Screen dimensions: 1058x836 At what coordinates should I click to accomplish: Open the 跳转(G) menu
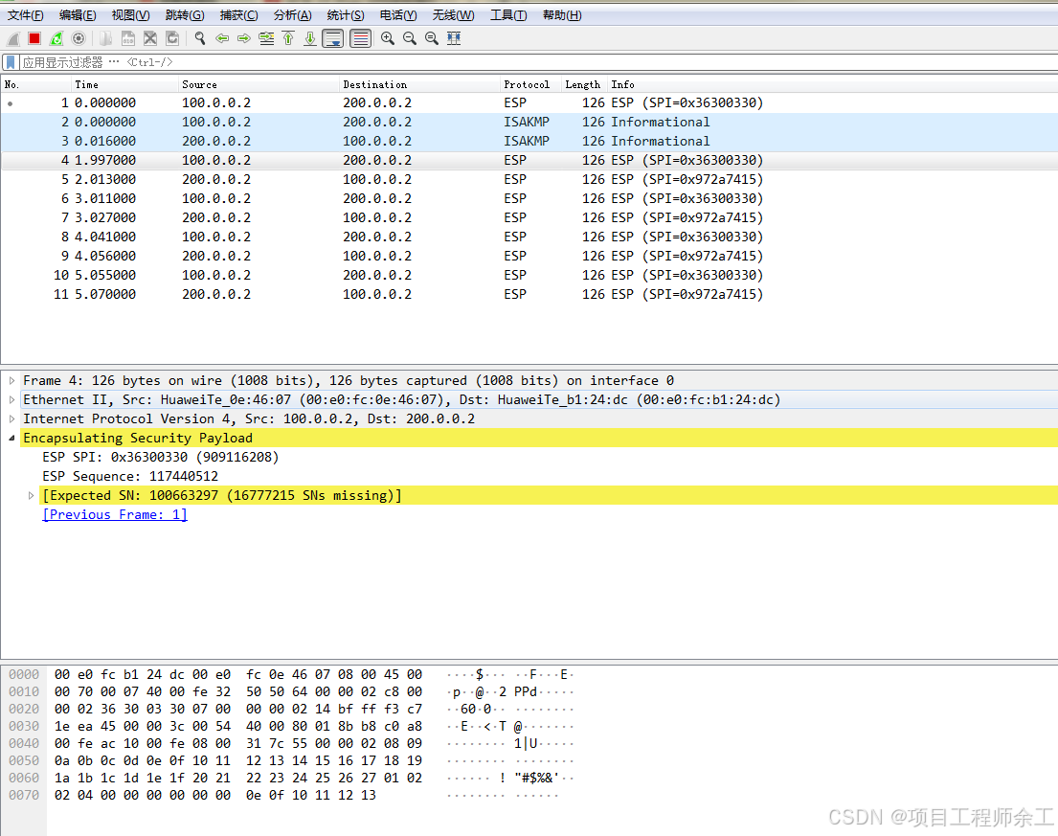coord(185,15)
